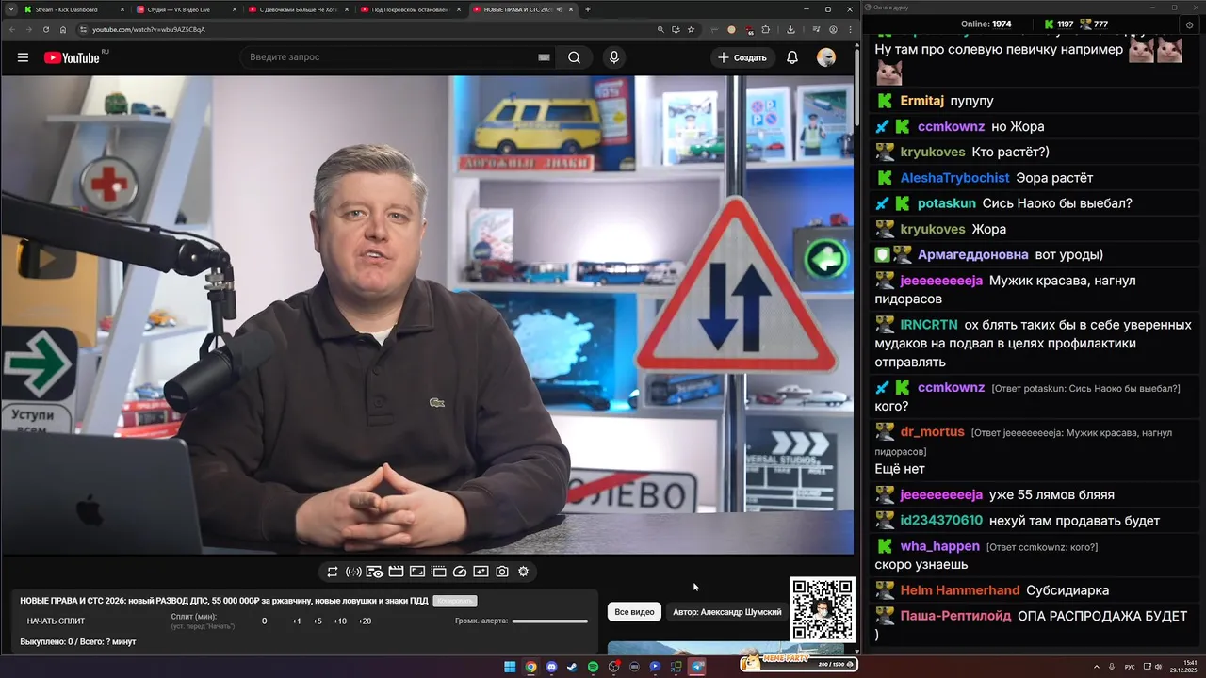Add +20 minutes to split

365,621
